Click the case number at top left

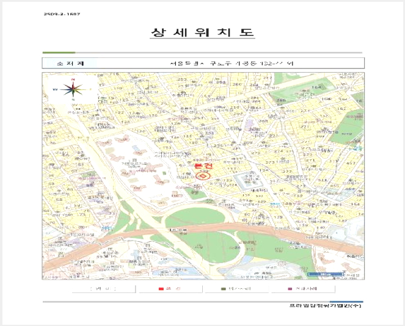pos(62,14)
